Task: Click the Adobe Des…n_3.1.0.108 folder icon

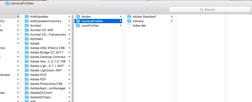Action: (x=27, y=61)
